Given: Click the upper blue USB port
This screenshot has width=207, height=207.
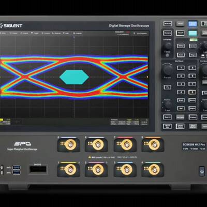Looking at the screenshot, I should pyautogui.click(x=17, y=167).
